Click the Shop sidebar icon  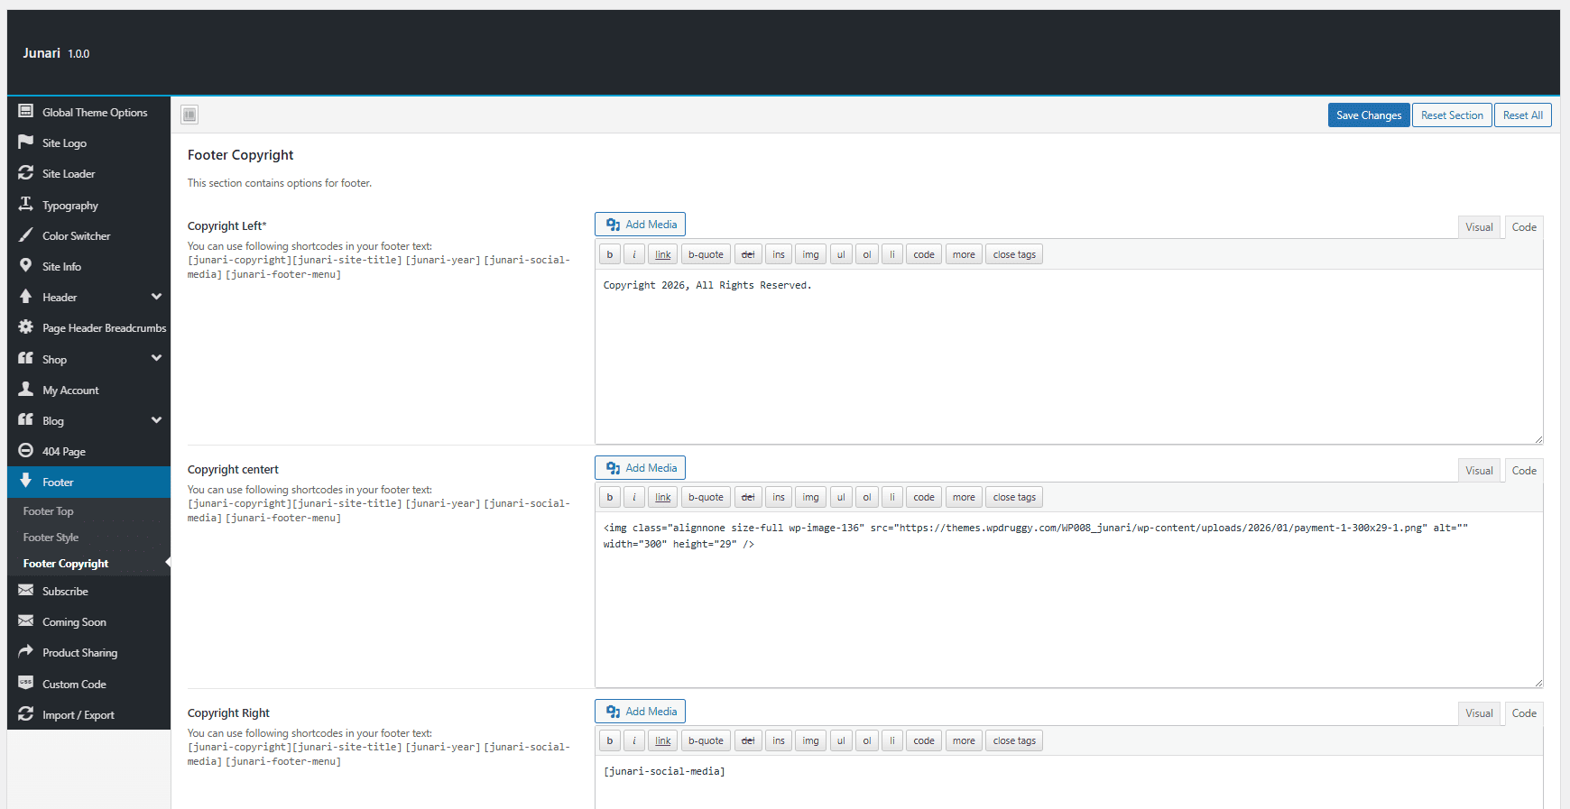(26, 359)
